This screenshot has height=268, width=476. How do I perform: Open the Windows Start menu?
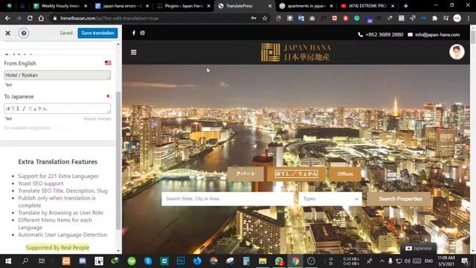pos(8,261)
